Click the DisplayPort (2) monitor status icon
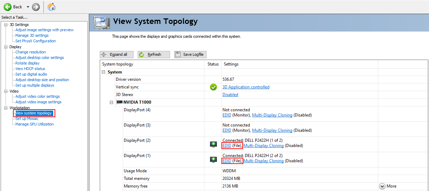The image size is (429, 191). pyautogui.click(x=213, y=144)
